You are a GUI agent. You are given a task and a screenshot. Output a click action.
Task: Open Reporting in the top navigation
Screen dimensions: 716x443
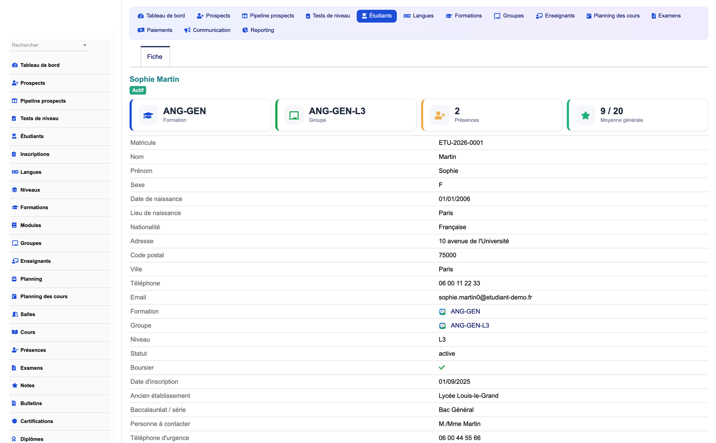[x=258, y=30]
